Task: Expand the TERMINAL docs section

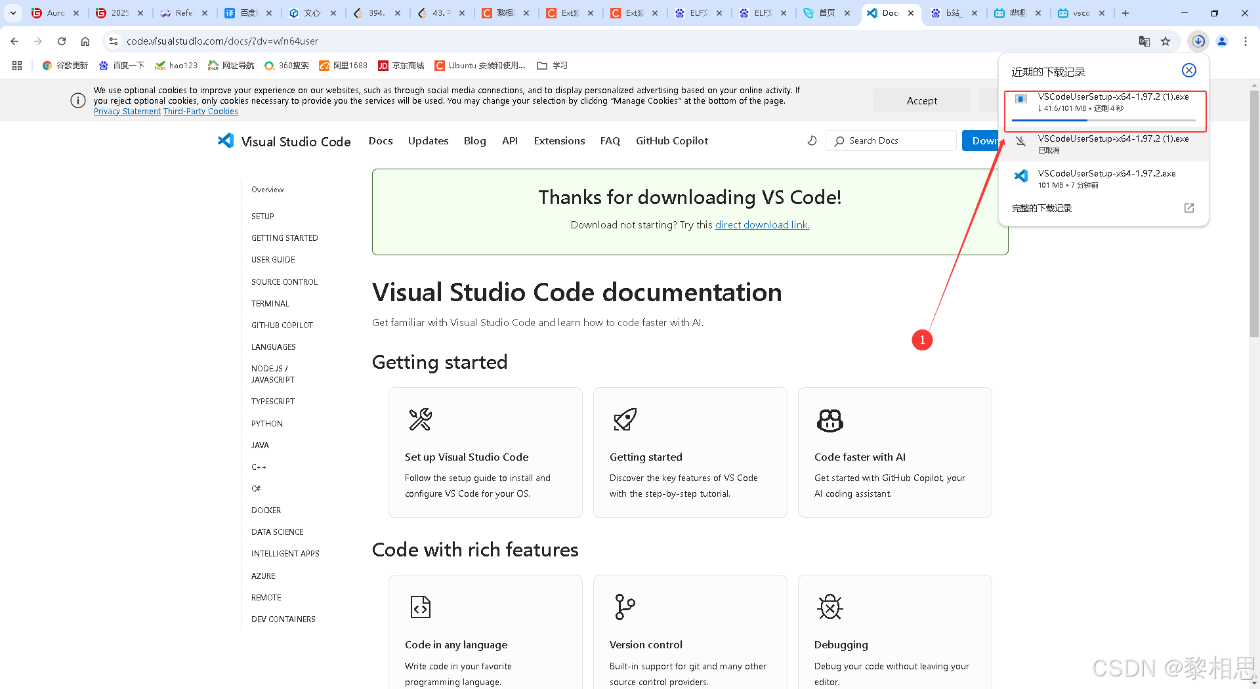Action: point(270,303)
